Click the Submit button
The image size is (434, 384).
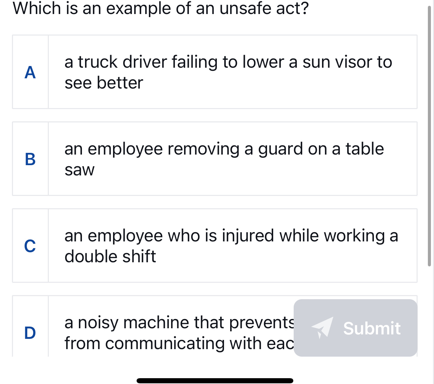pyautogui.click(x=355, y=328)
